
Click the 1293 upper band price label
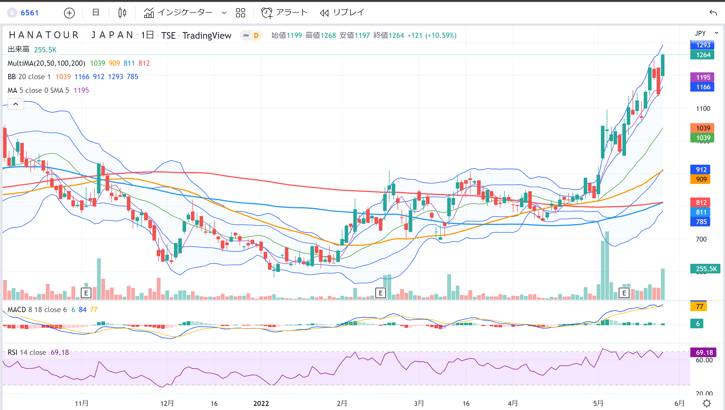point(702,45)
